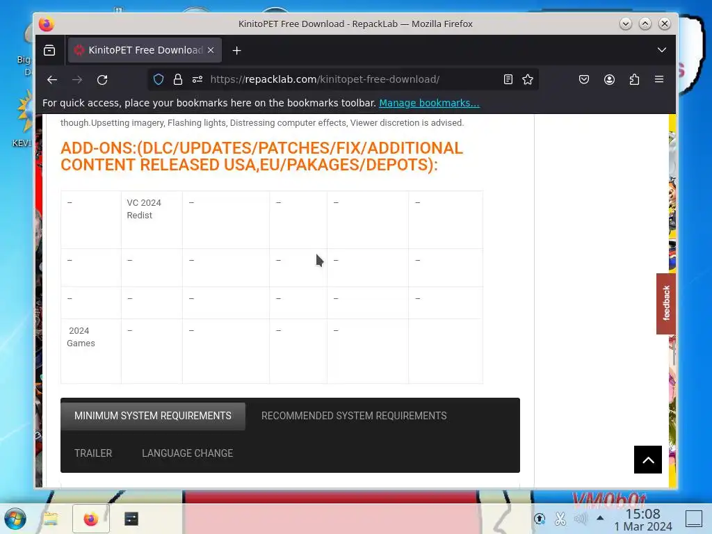The image size is (712, 534).
Task: Go back to previous page
Action: point(52,80)
